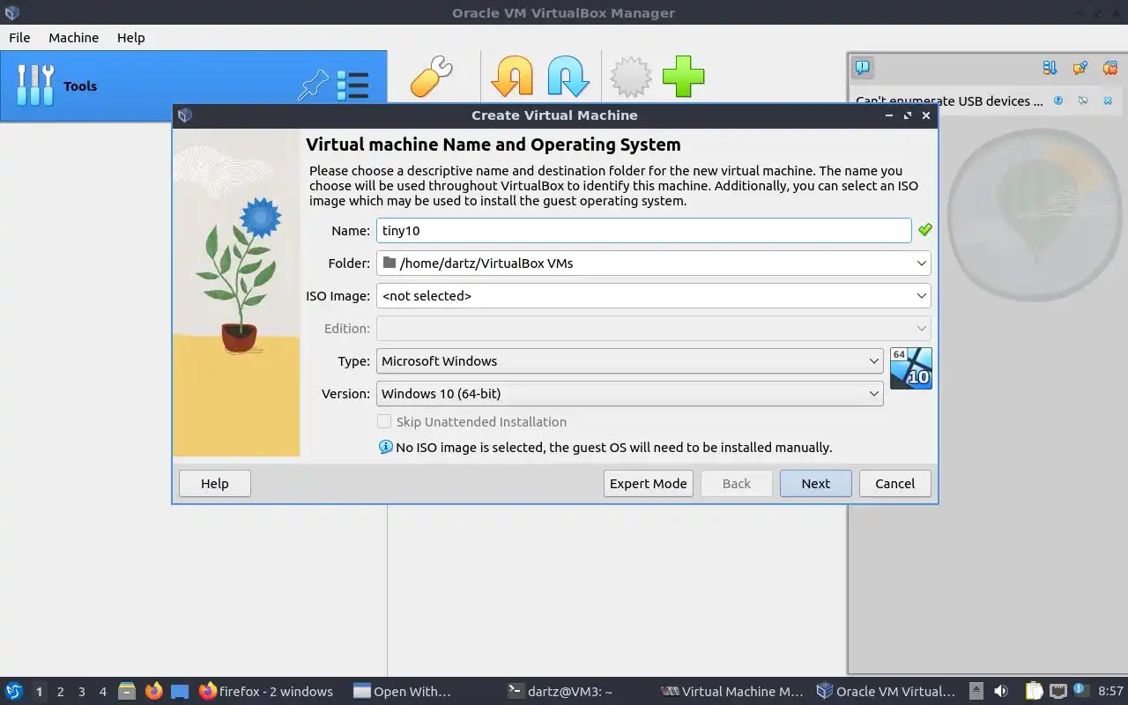
Task: Click the green valid-name checkmark icon
Action: click(x=924, y=229)
